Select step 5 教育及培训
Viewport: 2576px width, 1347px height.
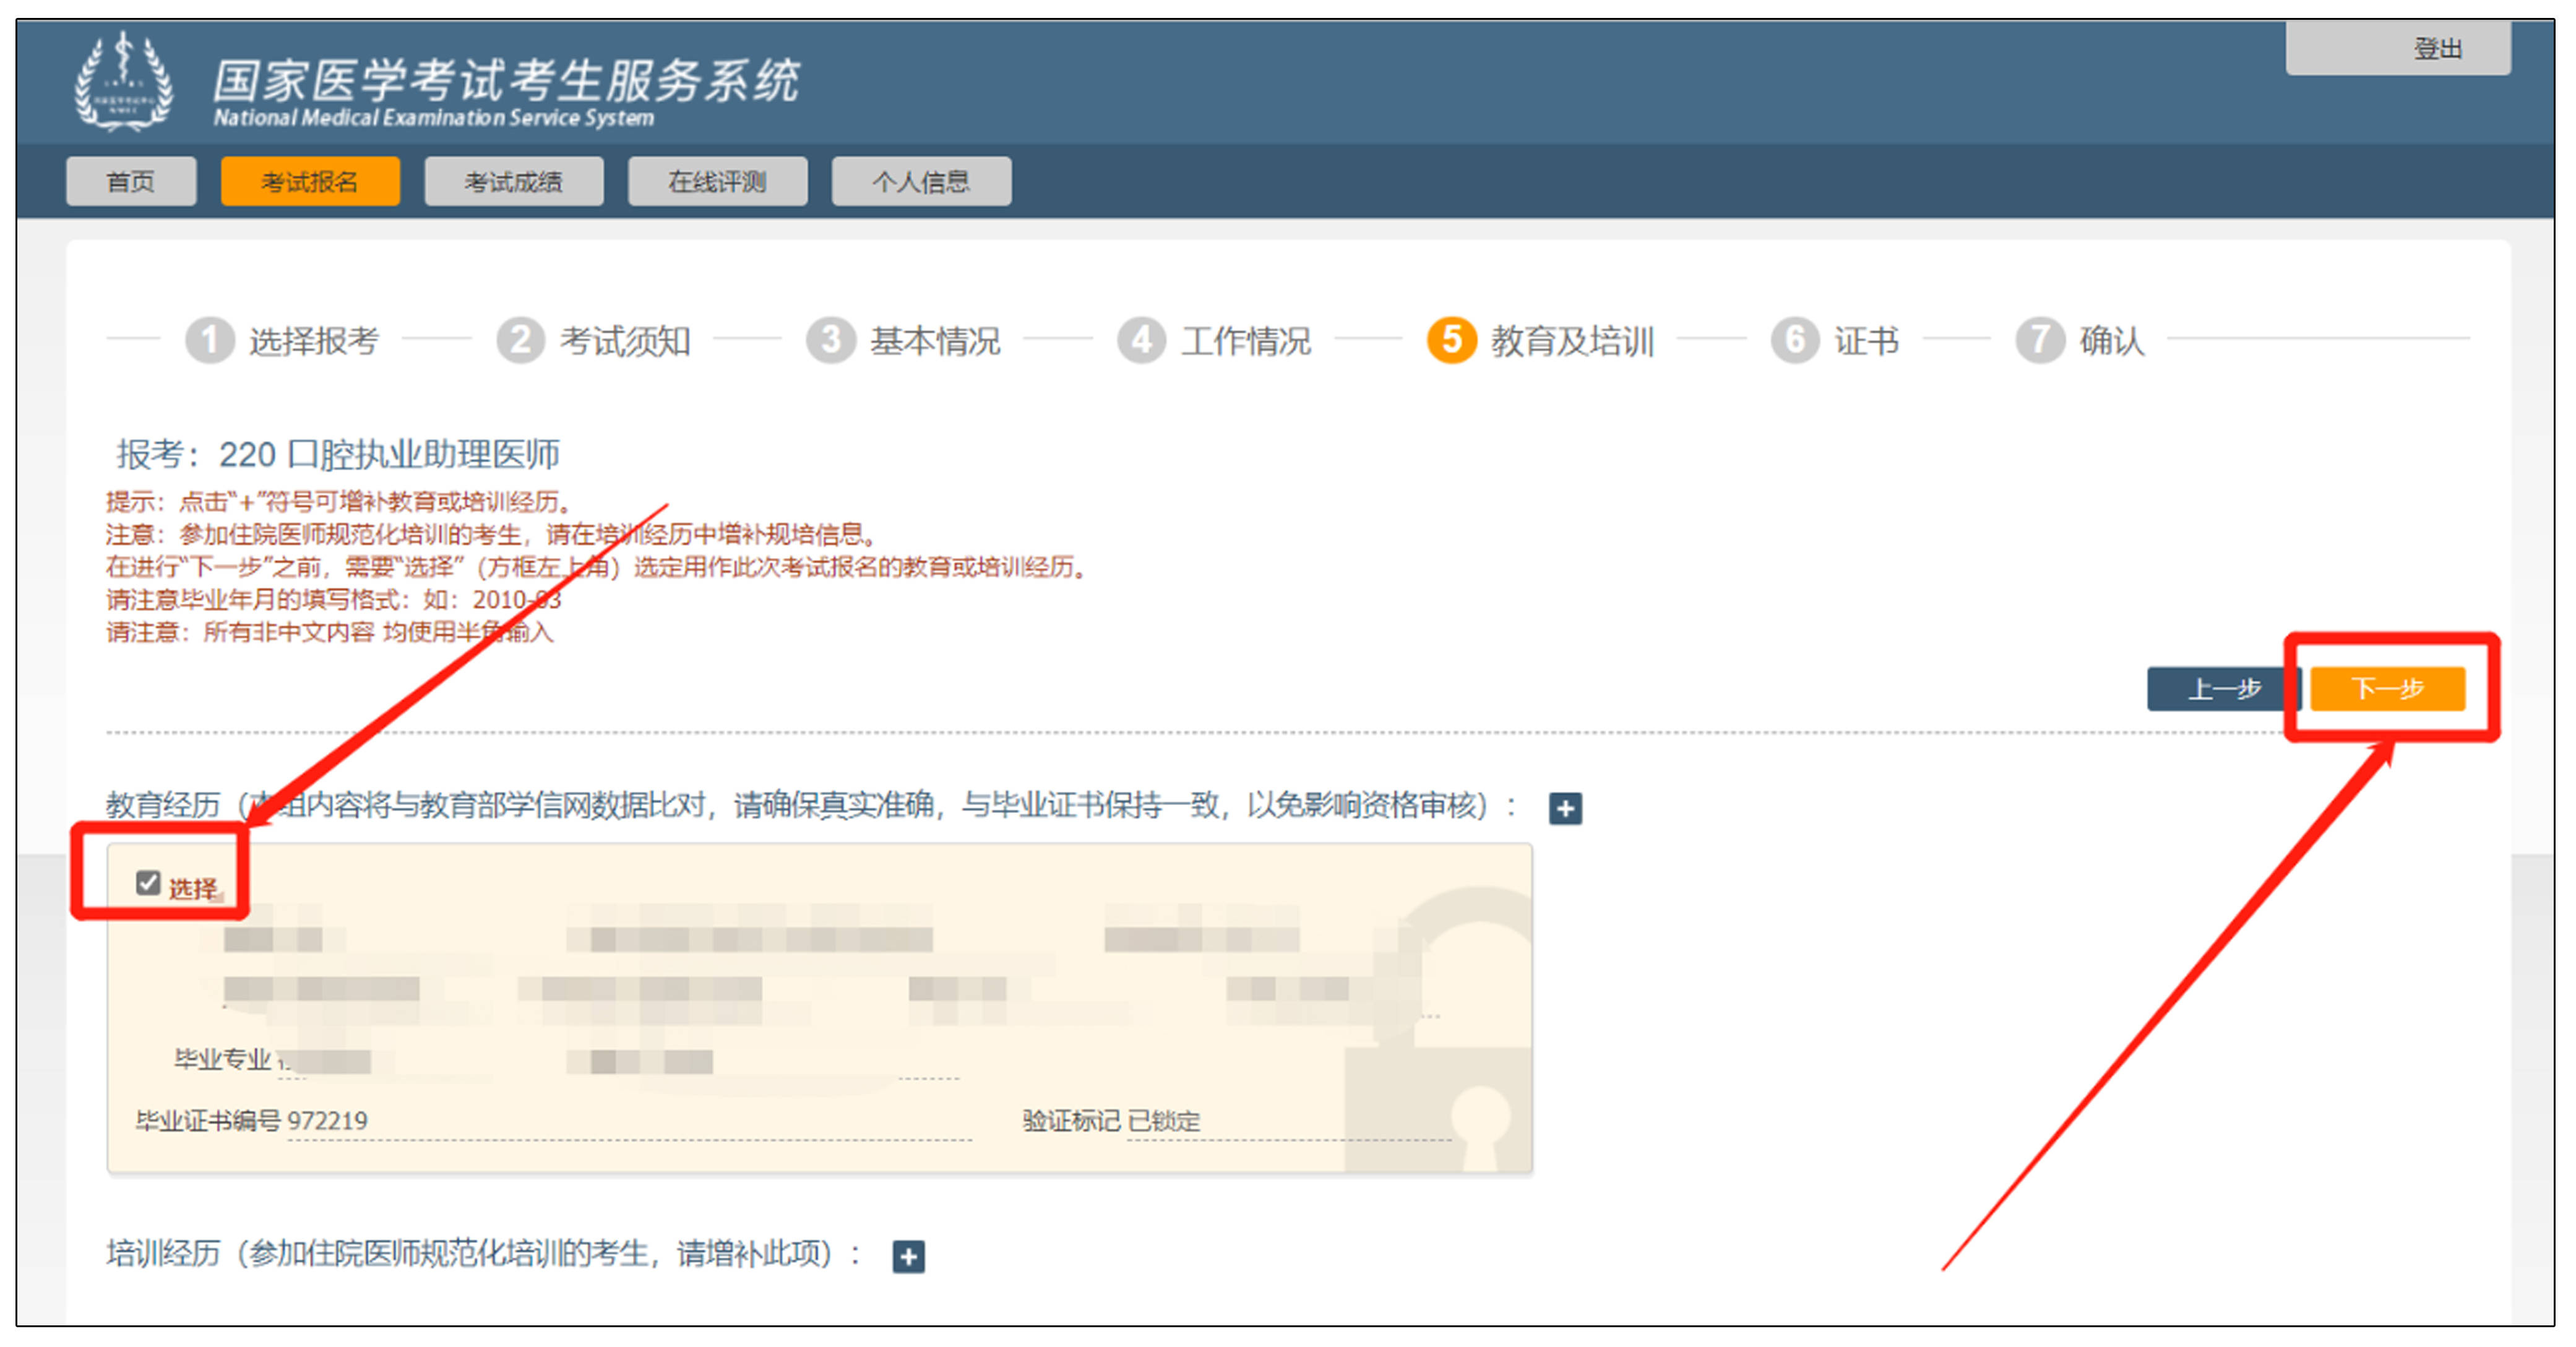click(x=1541, y=341)
